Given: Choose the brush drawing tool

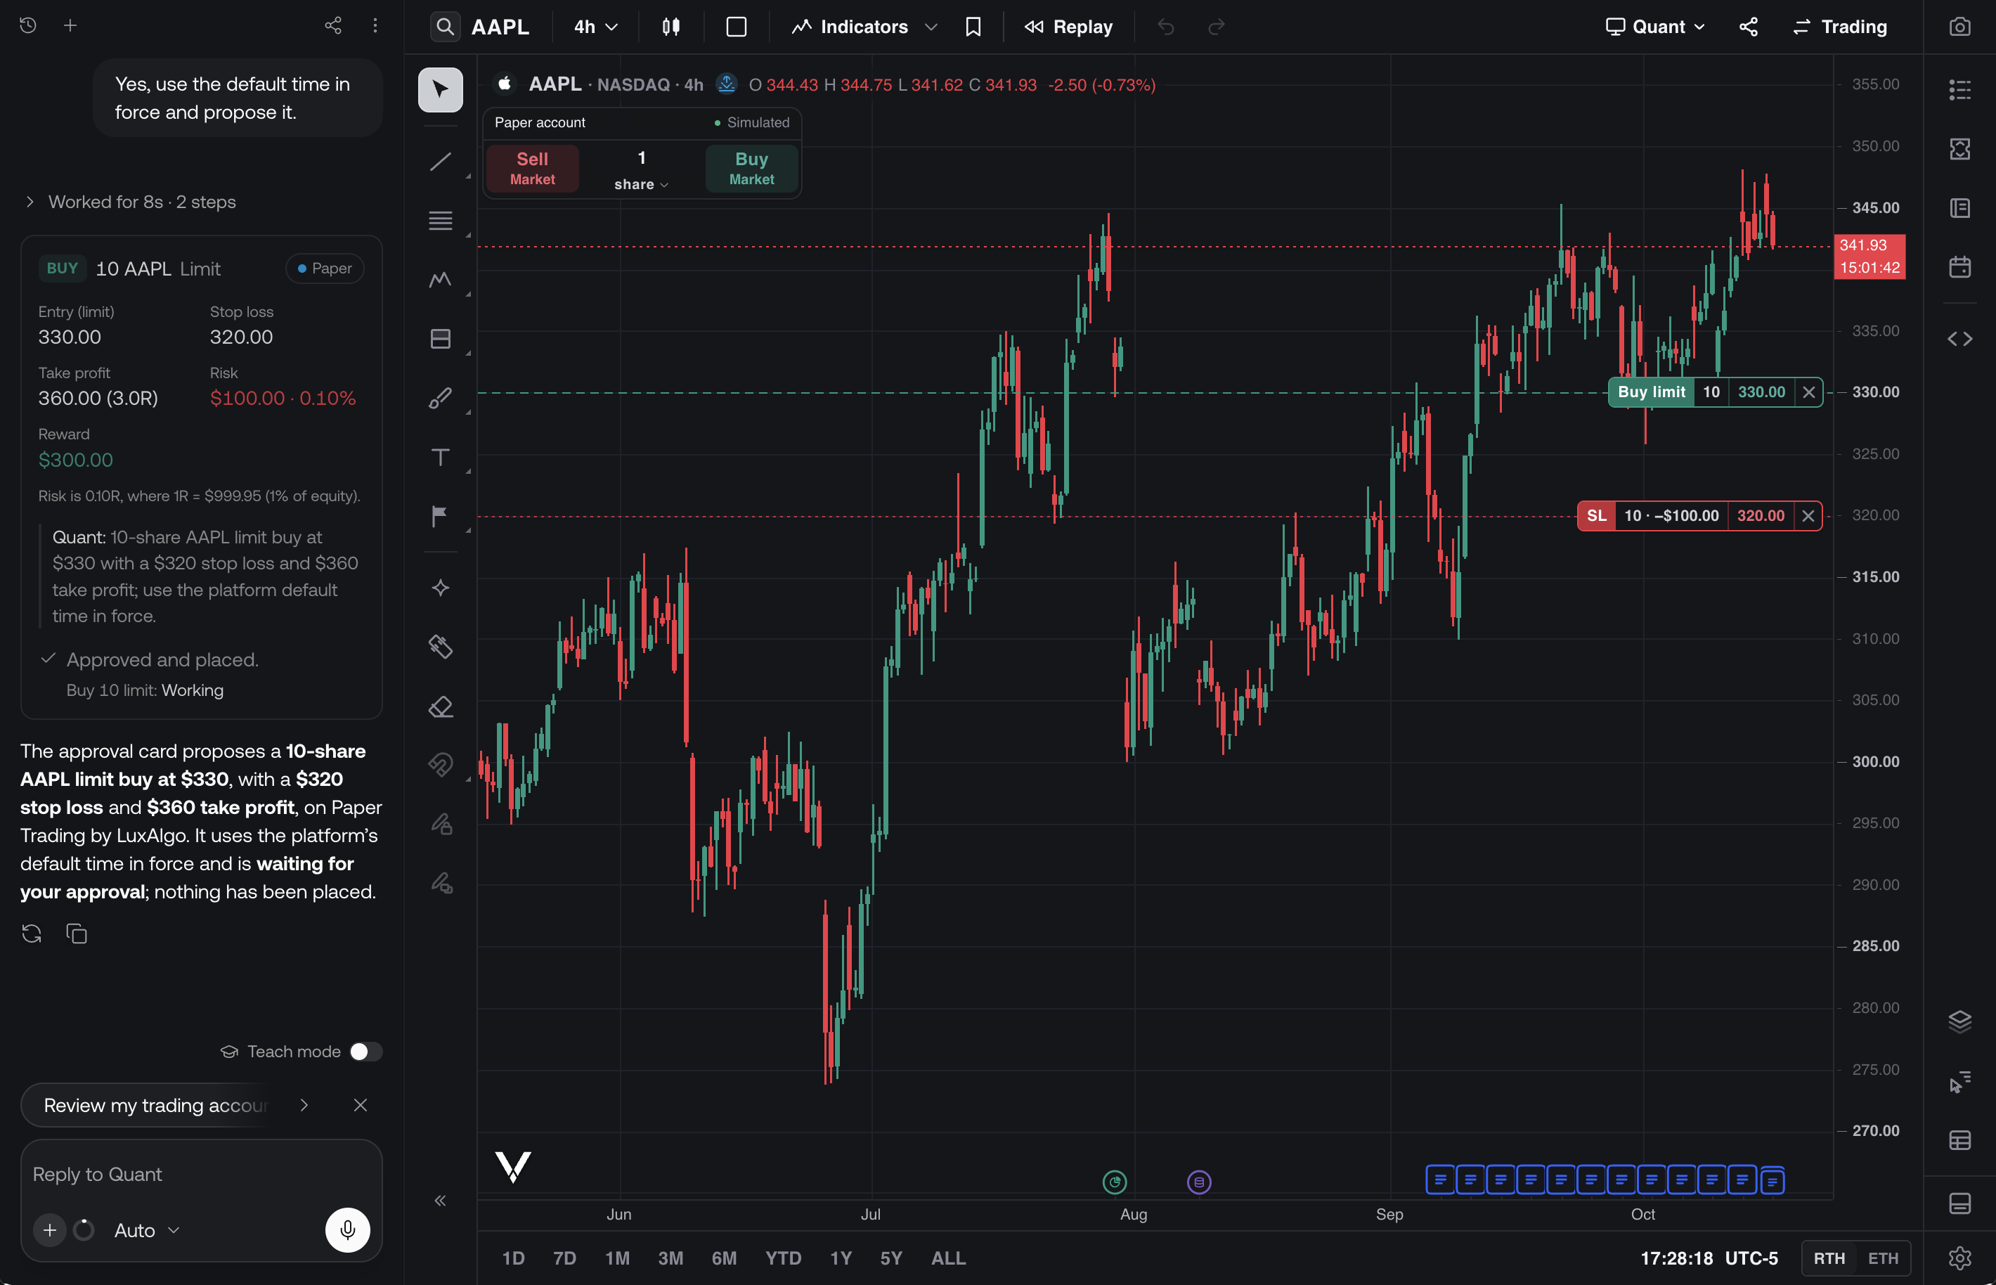Looking at the screenshot, I should pyautogui.click(x=441, y=398).
